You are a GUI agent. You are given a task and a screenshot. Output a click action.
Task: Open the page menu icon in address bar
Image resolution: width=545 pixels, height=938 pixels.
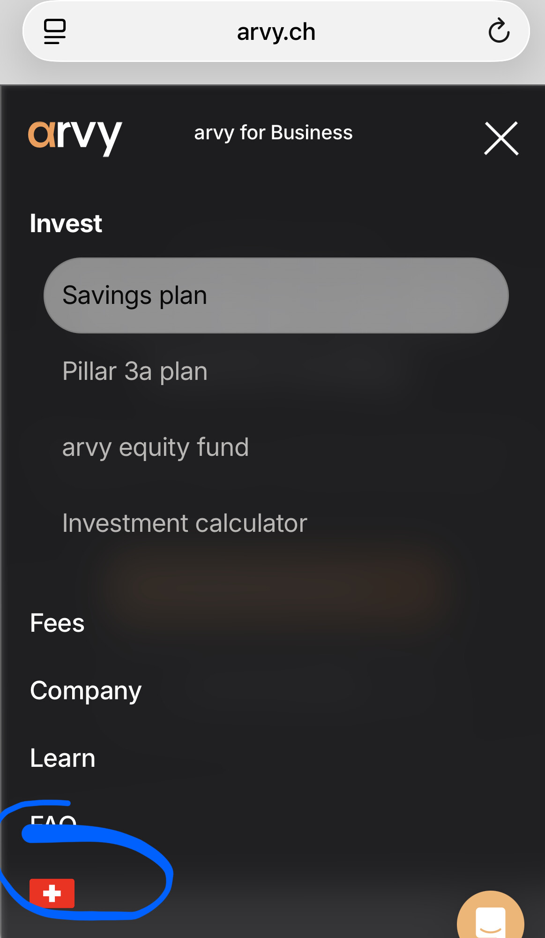click(55, 31)
